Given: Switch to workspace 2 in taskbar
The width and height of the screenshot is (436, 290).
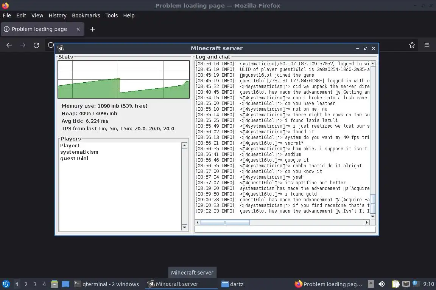Looking at the screenshot, I should (26, 284).
